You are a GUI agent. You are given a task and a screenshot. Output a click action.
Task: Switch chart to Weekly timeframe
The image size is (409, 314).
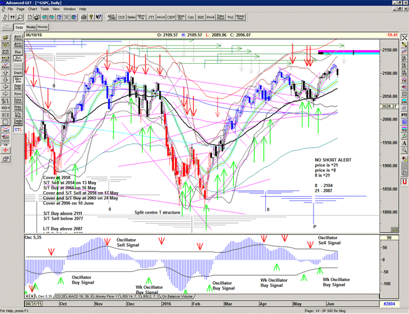pyautogui.click(x=30, y=27)
